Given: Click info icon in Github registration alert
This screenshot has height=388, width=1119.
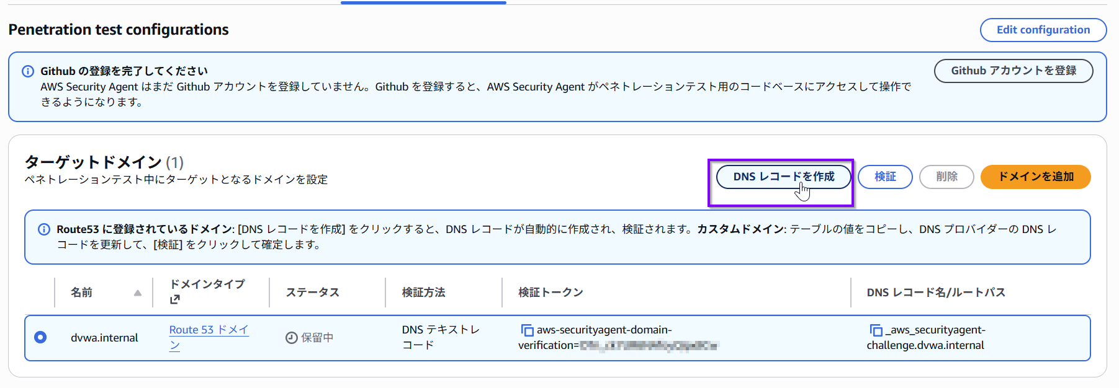Looking at the screenshot, I should coord(28,71).
